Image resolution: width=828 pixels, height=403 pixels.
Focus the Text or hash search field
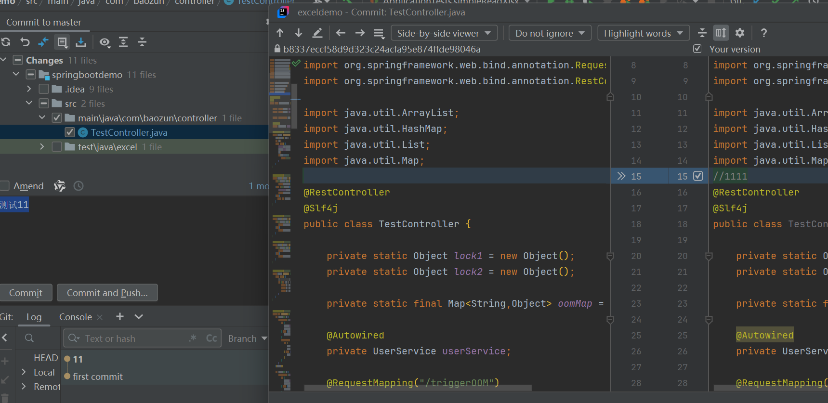(x=135, y=338)
